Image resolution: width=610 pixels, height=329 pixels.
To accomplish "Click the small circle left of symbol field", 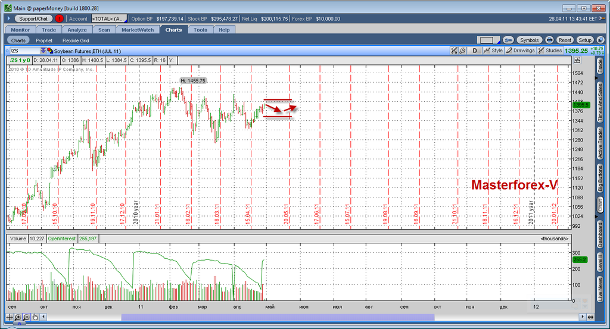I will pyautogui.click(x=7, y=51).
